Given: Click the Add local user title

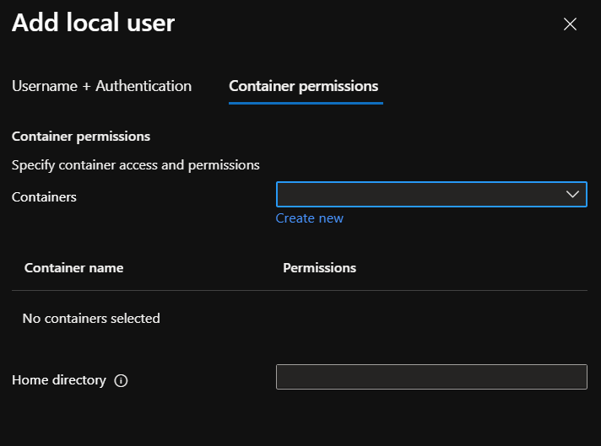Looking at the screenshot, I should click(x=93, y=23).
